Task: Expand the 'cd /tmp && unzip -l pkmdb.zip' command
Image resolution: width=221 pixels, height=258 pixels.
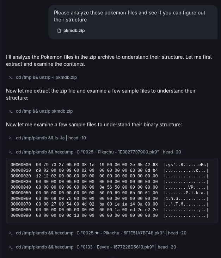Action: pos(46,77)
